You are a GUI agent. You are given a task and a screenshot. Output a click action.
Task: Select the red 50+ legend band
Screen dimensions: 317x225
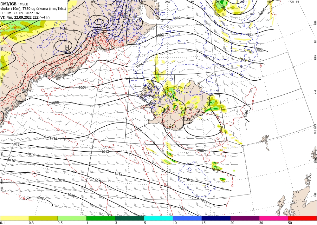tap(302, 218)
